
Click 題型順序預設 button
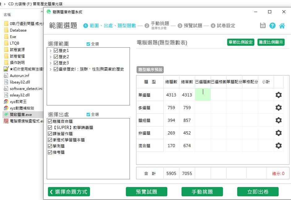click(x=150, y=70)
